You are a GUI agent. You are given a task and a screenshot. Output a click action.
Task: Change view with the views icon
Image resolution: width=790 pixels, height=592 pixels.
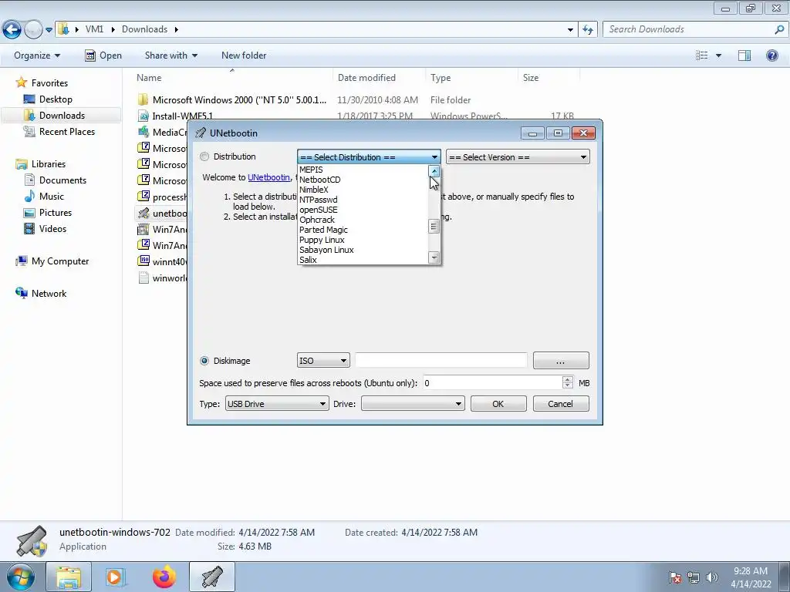pos(702,55)
